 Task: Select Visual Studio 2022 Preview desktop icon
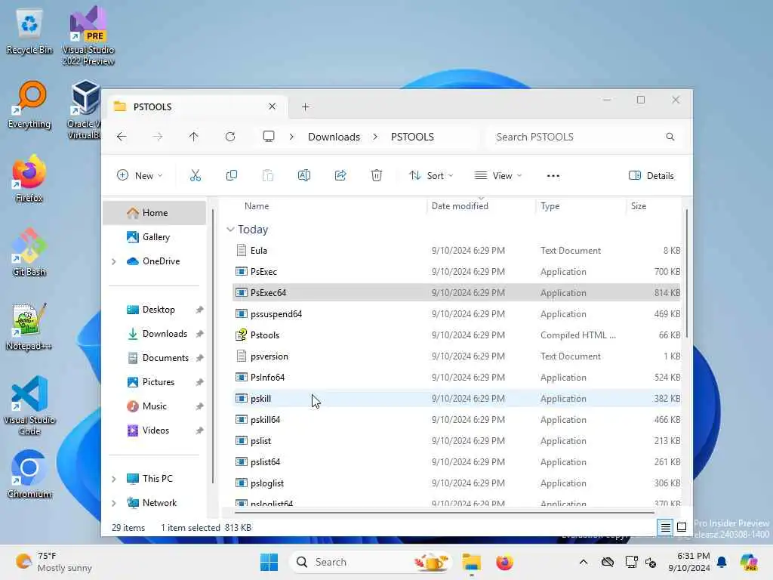pos(88,35)
